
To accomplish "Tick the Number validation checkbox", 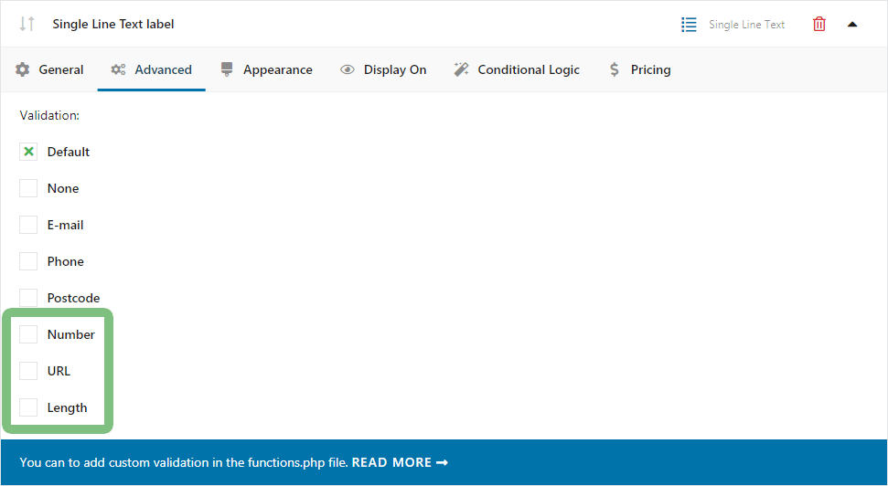I will coord(29,335).
